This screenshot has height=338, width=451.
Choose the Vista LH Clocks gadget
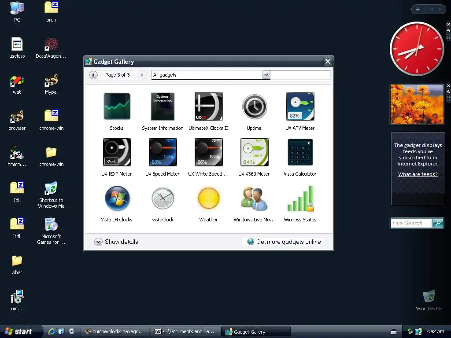[117, 198]
